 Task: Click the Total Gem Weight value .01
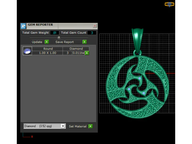click(x=54, y=33)
